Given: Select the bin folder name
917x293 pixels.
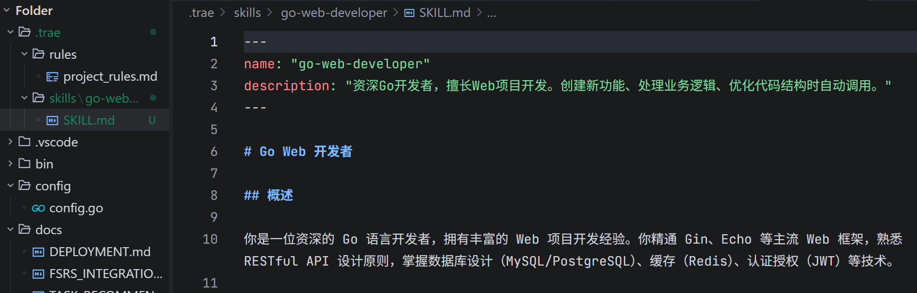Looking at the screenshot, I should 44,164.
